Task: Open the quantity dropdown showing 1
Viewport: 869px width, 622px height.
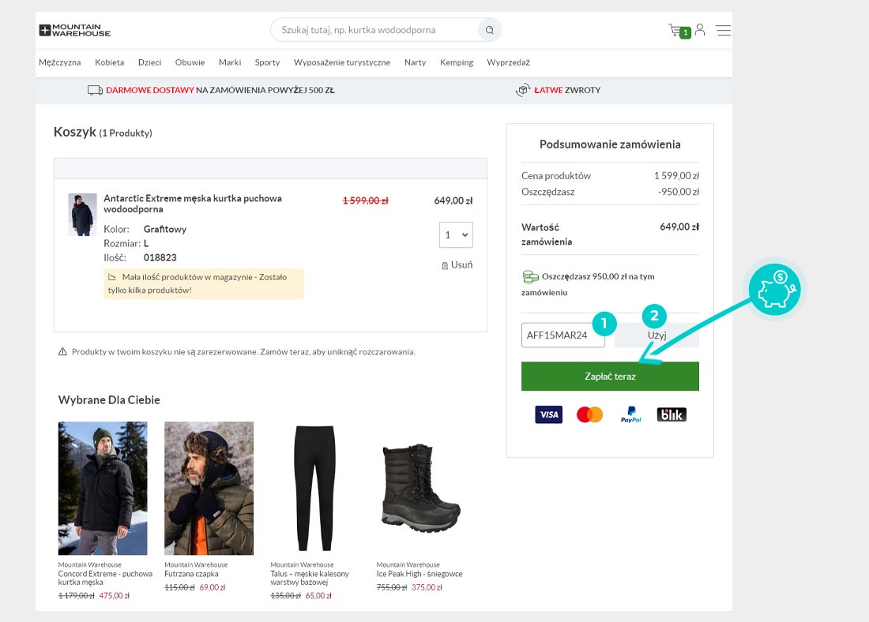Action: coord(456,235)
